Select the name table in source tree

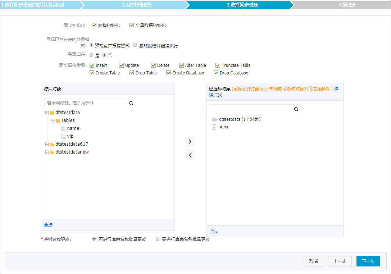pyautogui.click(x=73, y=128)
